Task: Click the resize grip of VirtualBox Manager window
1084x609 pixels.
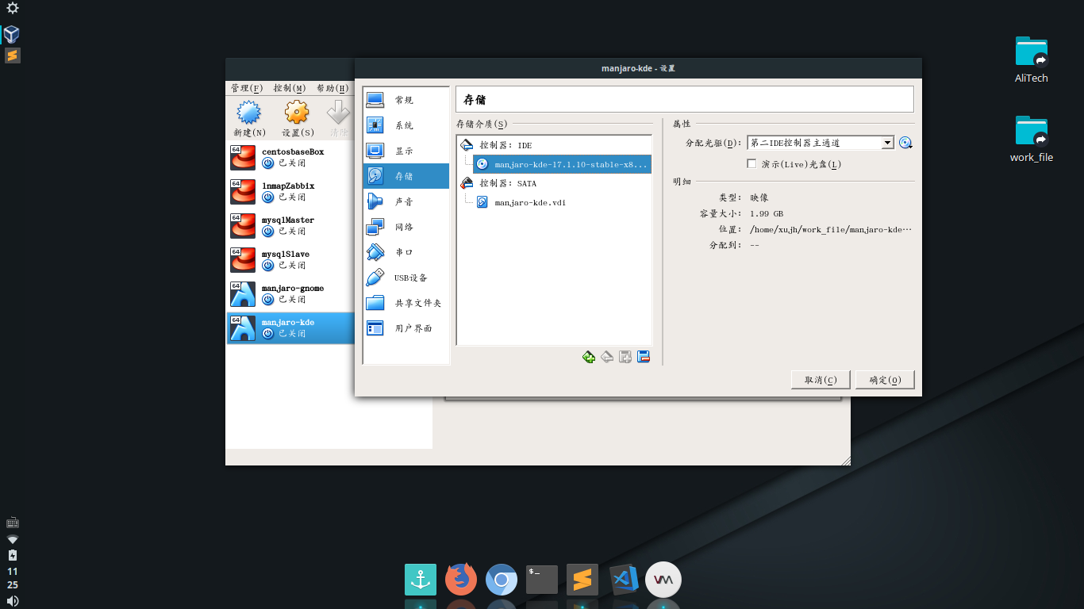Action: [845, 460]
